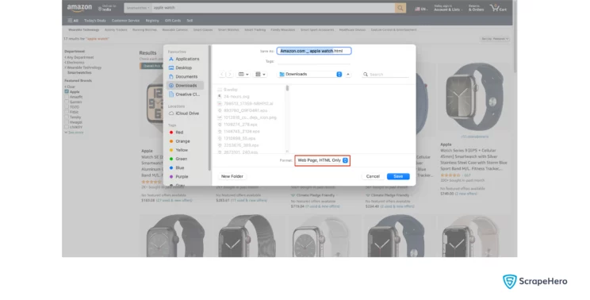Open Returns & Orders link
The image size is (590, 300).
[x=476, y=8]
